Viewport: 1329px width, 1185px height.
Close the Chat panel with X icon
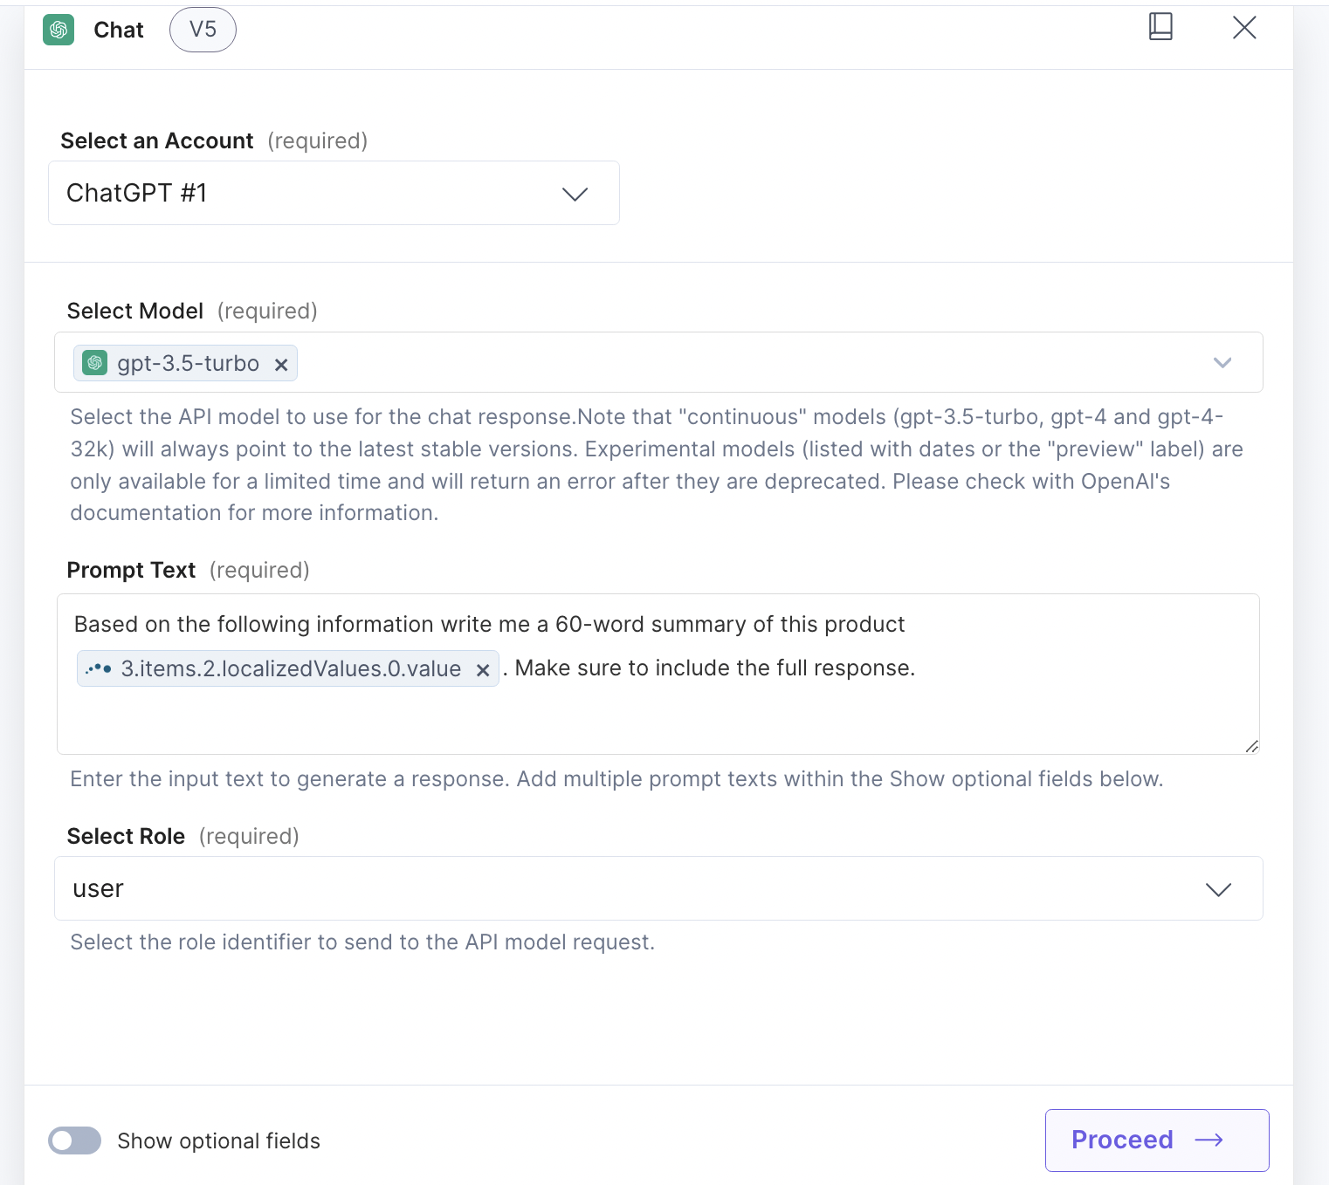[x=1244, y=27]
